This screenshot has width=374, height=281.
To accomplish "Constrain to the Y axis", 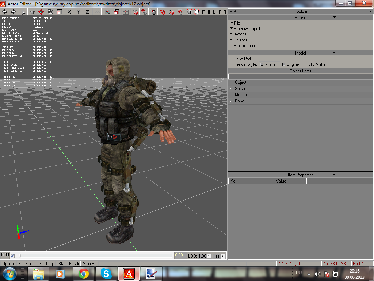I will pyautogui.click(x=78, y=12).
